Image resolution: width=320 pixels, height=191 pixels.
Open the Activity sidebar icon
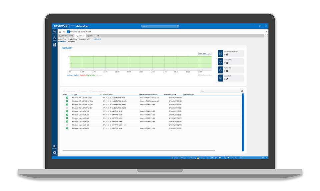(x=54, y=38)
